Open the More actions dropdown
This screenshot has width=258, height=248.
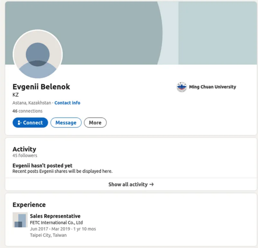pyautogui.click(x=95, y=123)
